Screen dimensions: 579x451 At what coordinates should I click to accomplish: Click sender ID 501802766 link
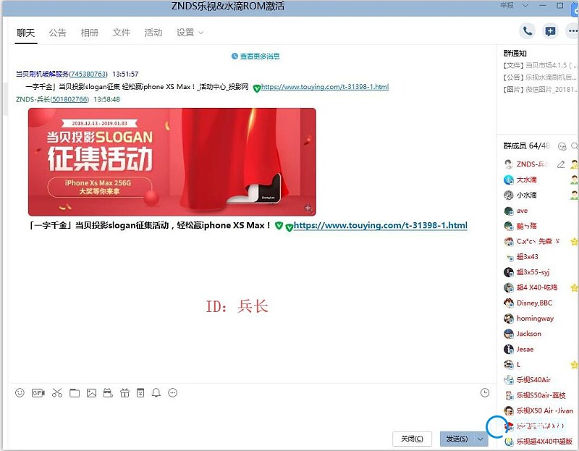[x=69, y=99]
